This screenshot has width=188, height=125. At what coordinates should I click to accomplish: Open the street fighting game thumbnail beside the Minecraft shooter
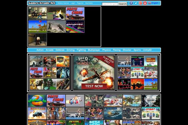click(38, 13)
